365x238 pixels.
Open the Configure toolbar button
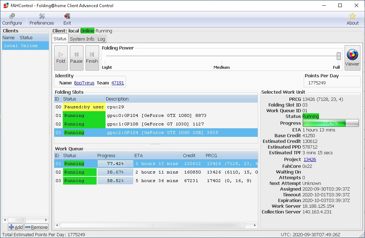point(12,19)
